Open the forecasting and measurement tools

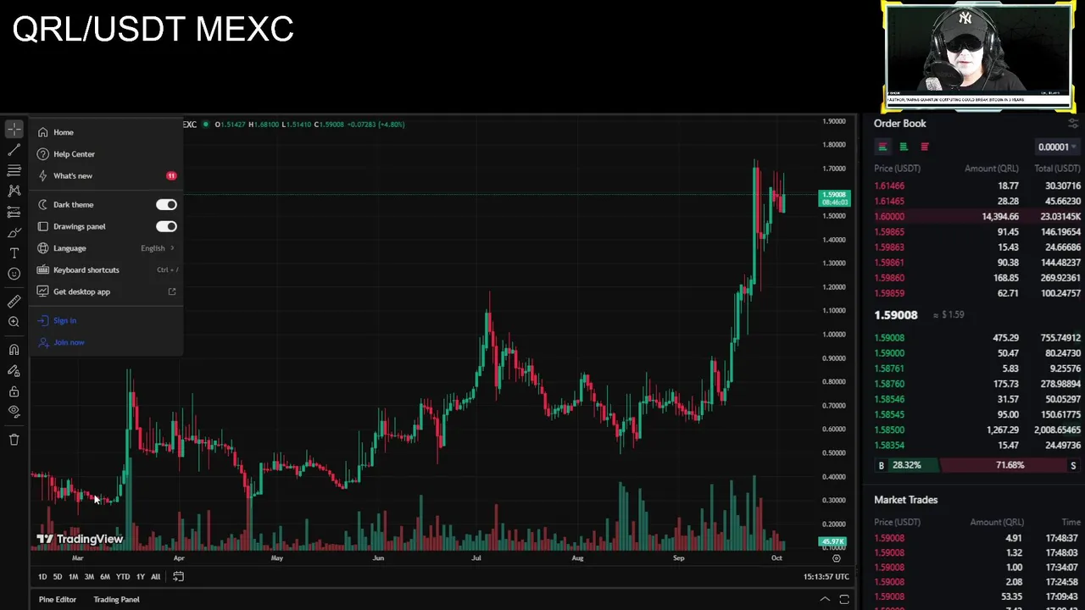14,212
